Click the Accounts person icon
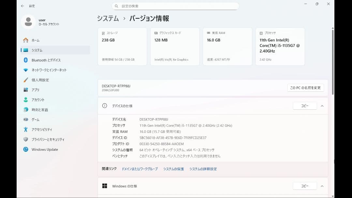The height and width of the screenshot is (198, 352). pyautogui.click(x=26, y=100)
